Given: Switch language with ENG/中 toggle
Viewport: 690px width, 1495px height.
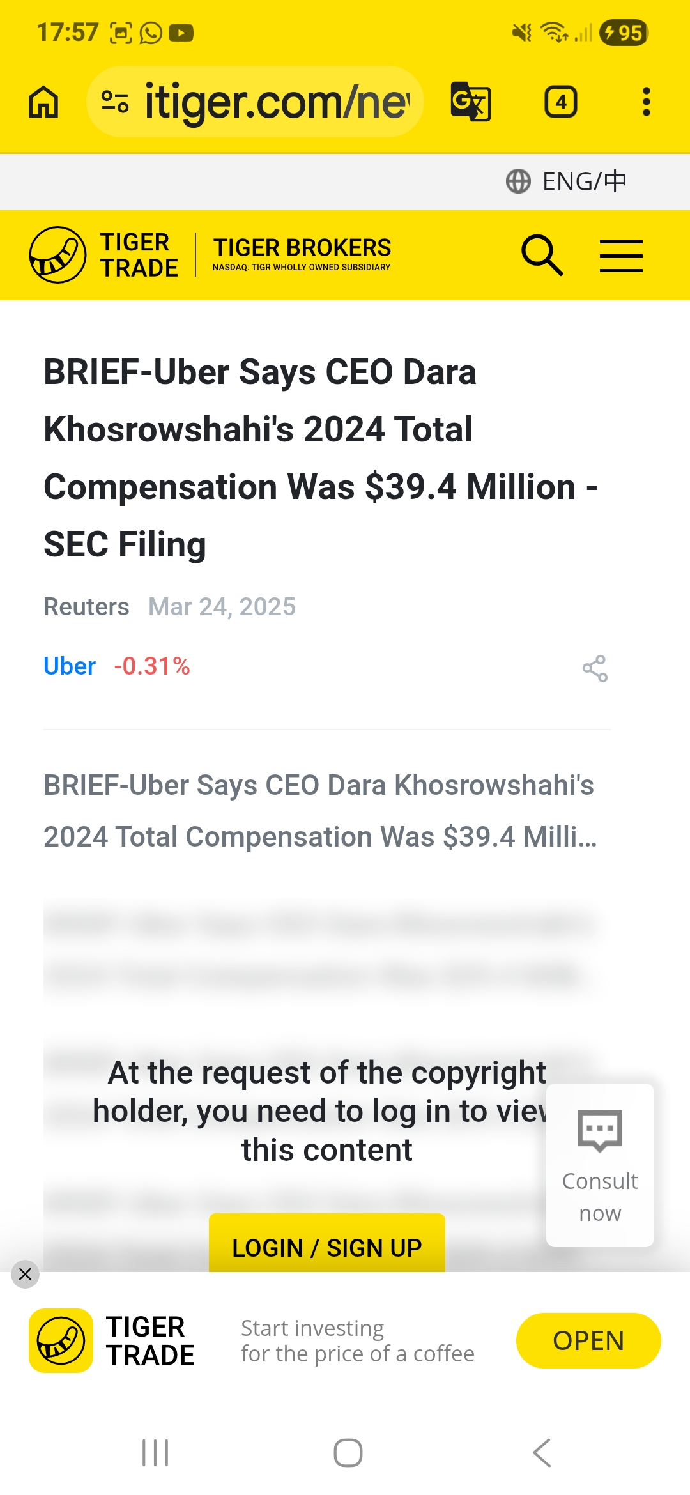Looking at the screenshot, I should pos(566,181).
